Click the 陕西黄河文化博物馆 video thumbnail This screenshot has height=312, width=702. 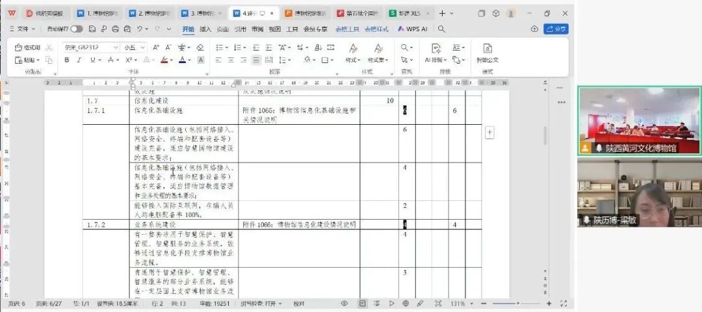point(640,121)
